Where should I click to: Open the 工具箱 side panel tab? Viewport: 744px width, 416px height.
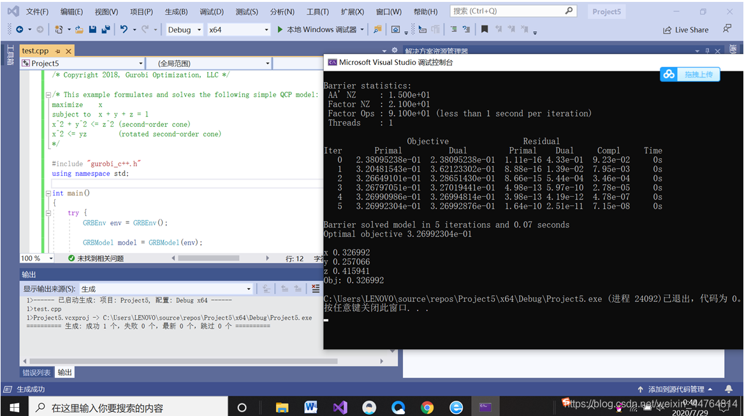point(10,55)
